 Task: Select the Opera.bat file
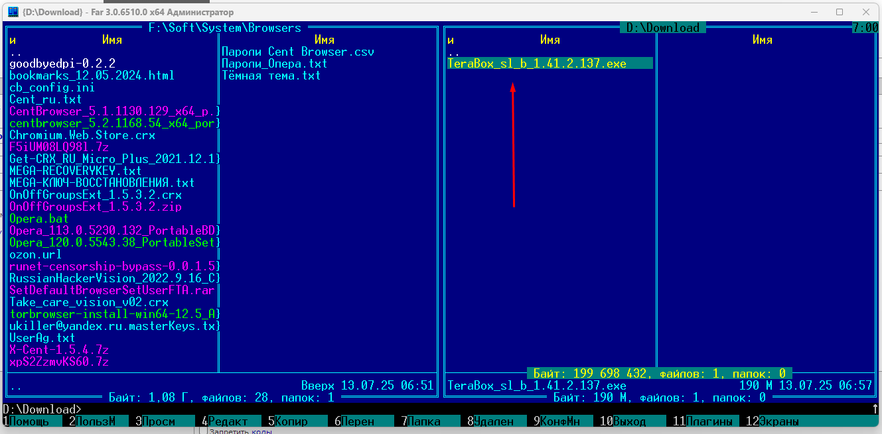39,219
